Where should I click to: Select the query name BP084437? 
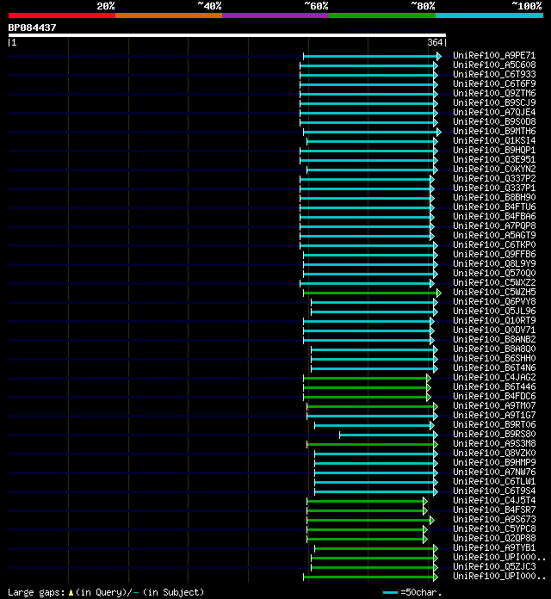pos(32,28)
